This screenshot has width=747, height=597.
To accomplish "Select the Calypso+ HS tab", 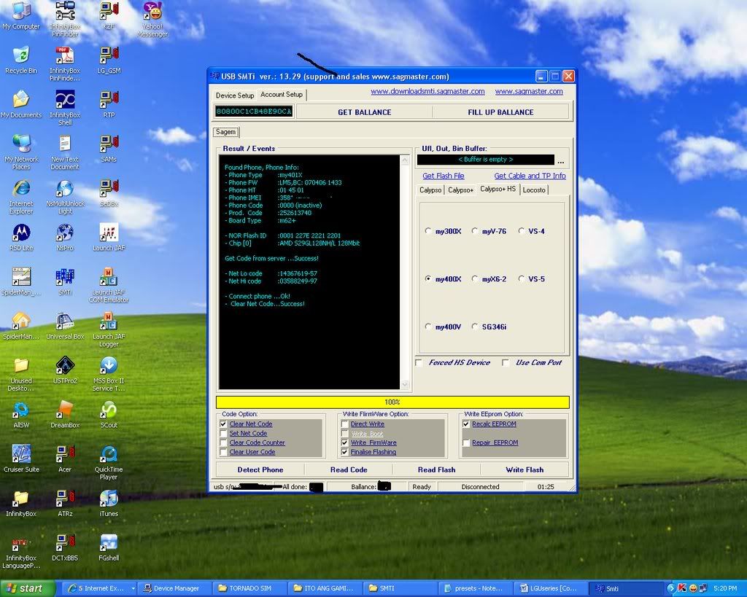I will coord(498,189).
